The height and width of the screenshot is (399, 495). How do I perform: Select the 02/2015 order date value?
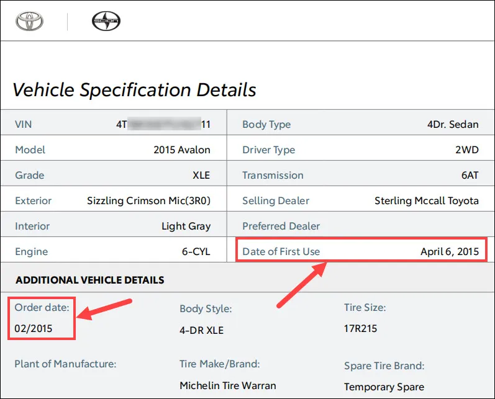click(34, 329)
